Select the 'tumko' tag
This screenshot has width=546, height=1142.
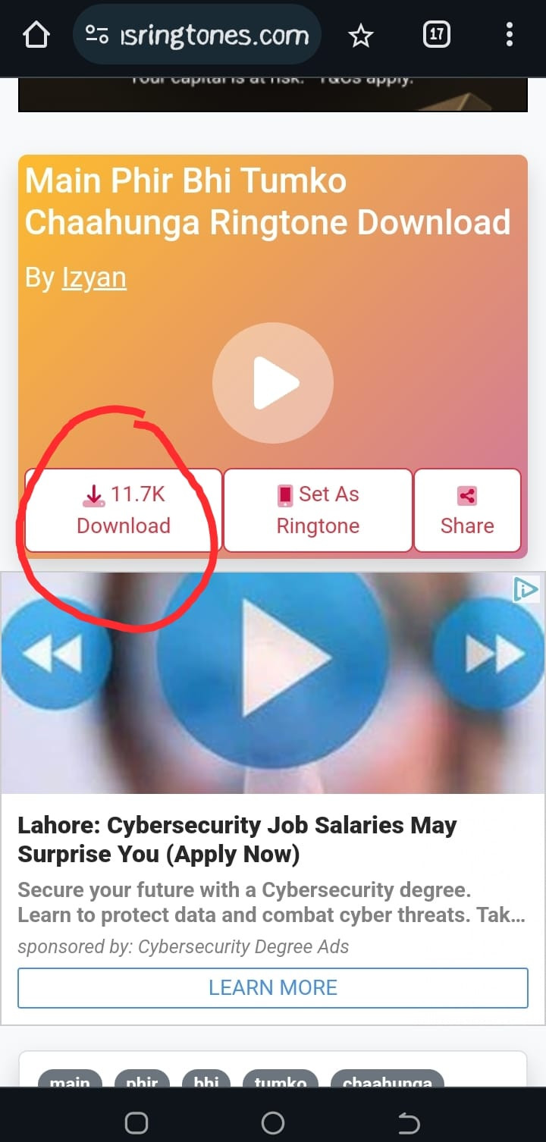coord(281,1080)
